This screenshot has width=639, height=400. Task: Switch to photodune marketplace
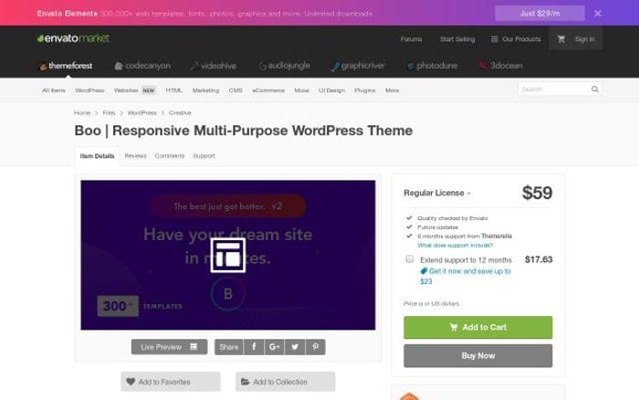(433, 66)
